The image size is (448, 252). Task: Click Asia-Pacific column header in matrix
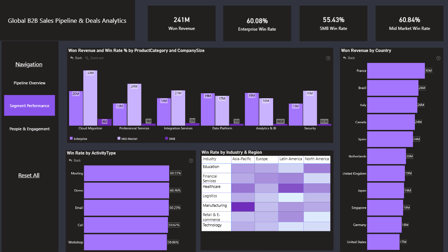[243, 159]
